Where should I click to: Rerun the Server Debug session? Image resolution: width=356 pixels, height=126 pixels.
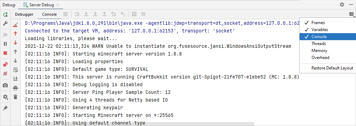[6, 15]
